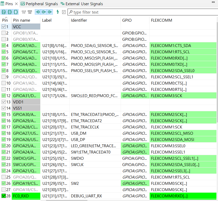This screenshot has width=218, height=201.
Task: Close the Pins tab with its X
Action: [x=16, y=4]
